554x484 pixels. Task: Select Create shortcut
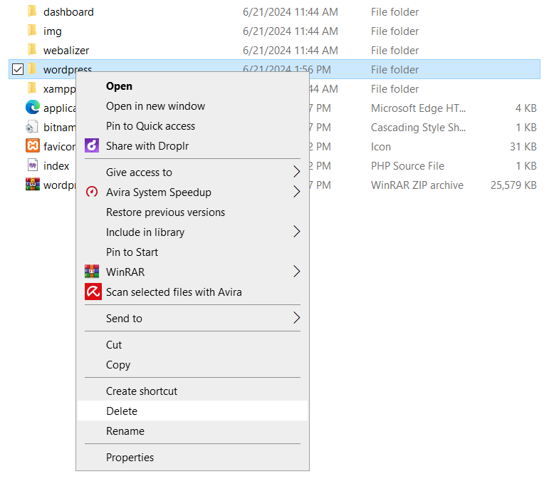click(192, 391)
